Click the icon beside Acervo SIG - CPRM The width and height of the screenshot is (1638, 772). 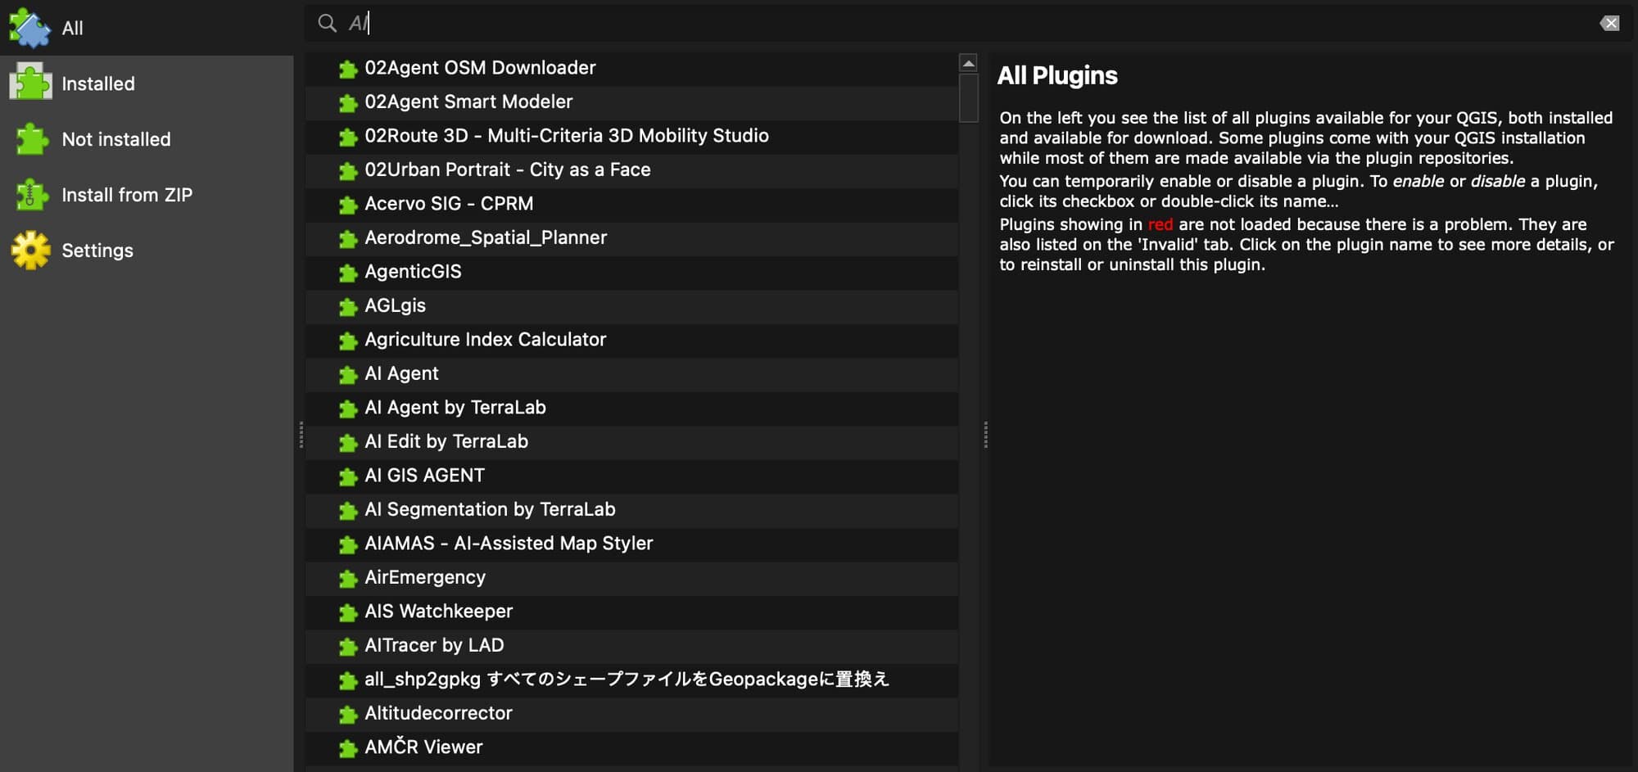[x=348, y=205]
